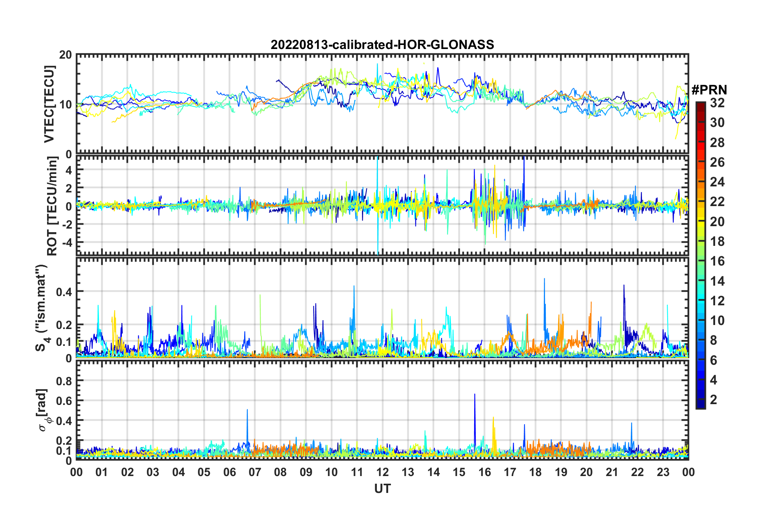
Task: Click the 12 tick on the UT axis
Action: (x=382, y=472)
